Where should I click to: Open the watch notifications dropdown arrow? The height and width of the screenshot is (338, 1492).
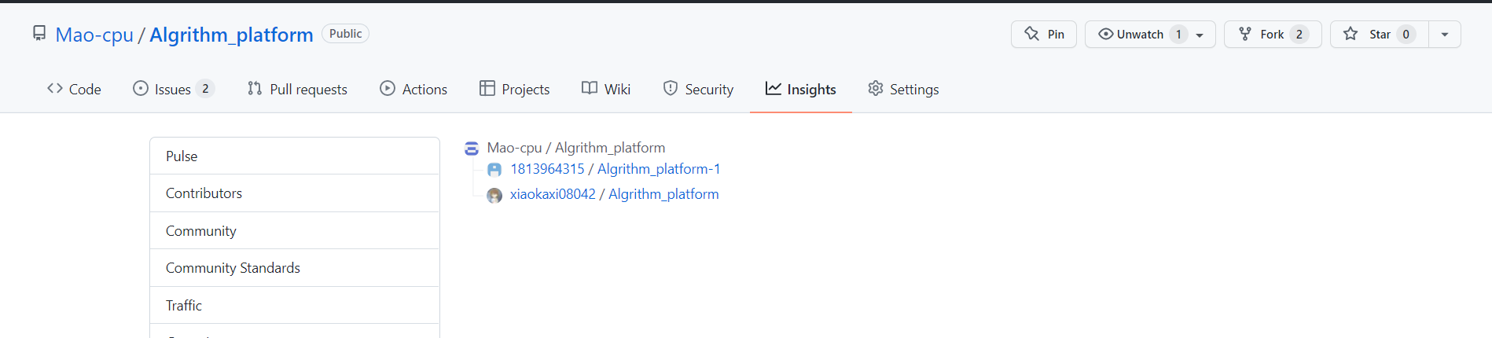[x=1200, y=35]
